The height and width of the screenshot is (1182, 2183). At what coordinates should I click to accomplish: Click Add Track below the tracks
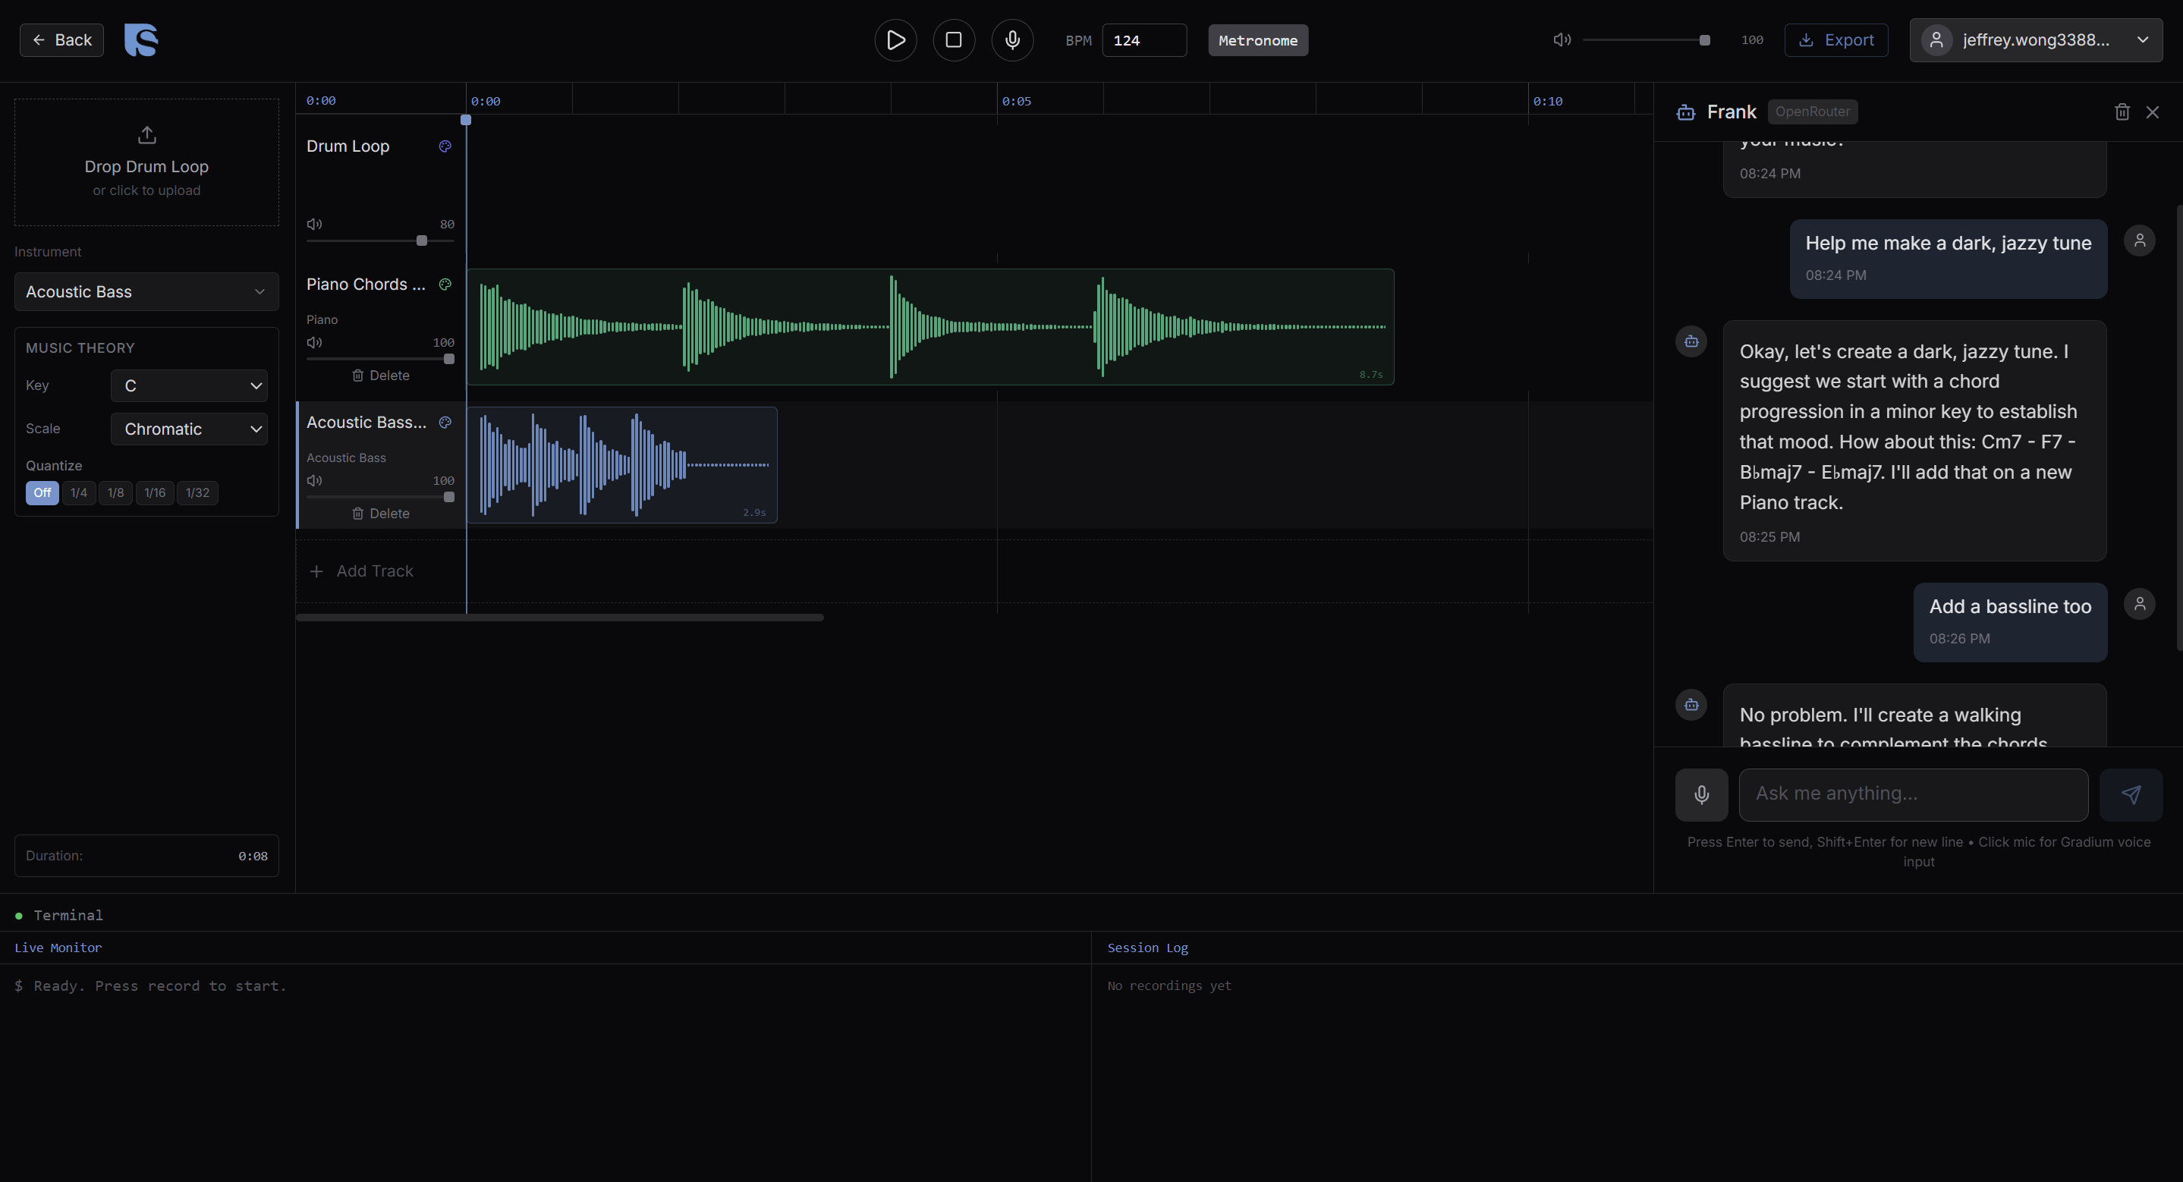[x=363, y=572]
